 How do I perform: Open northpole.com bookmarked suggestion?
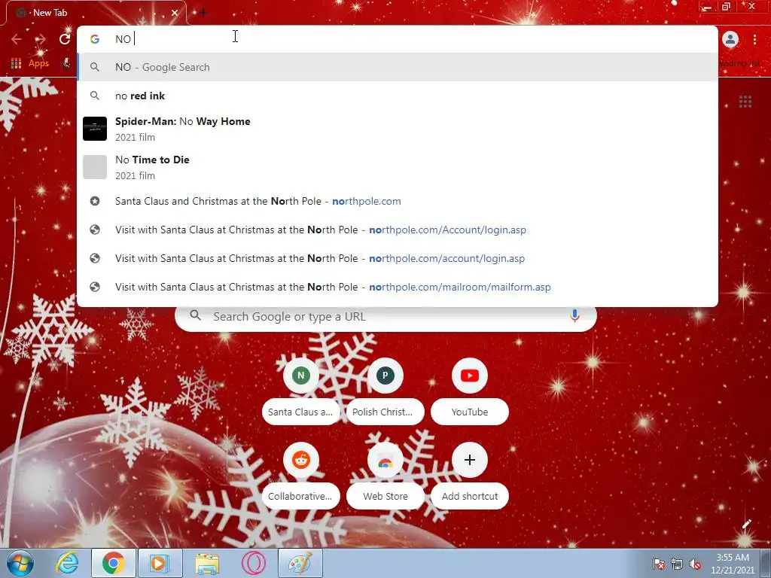[x=398, y=201]
